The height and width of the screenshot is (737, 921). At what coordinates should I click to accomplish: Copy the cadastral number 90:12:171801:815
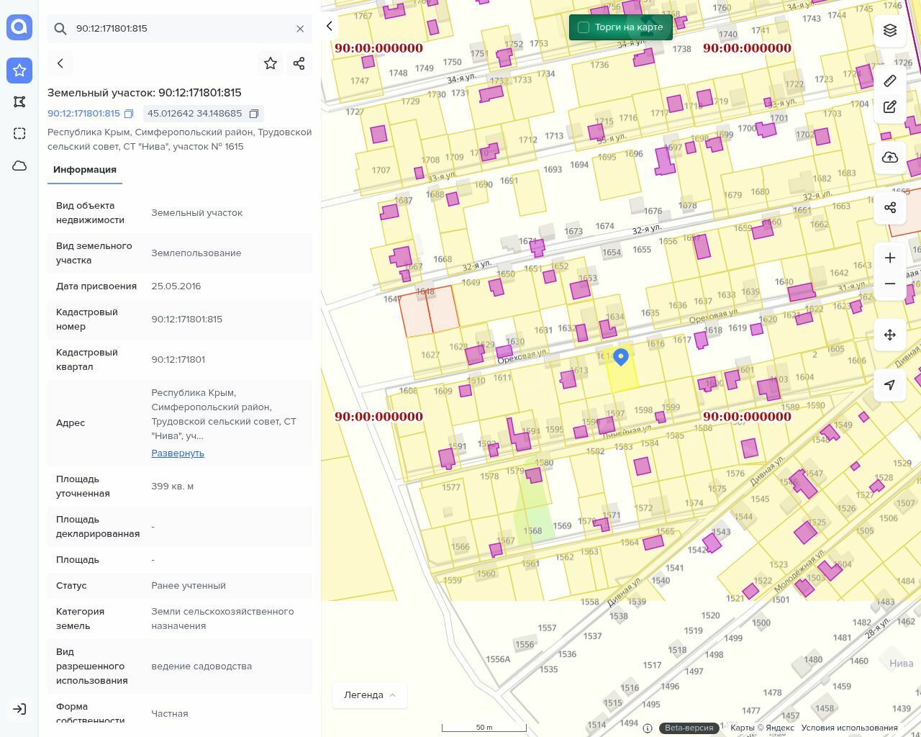(x=129, y=114)
